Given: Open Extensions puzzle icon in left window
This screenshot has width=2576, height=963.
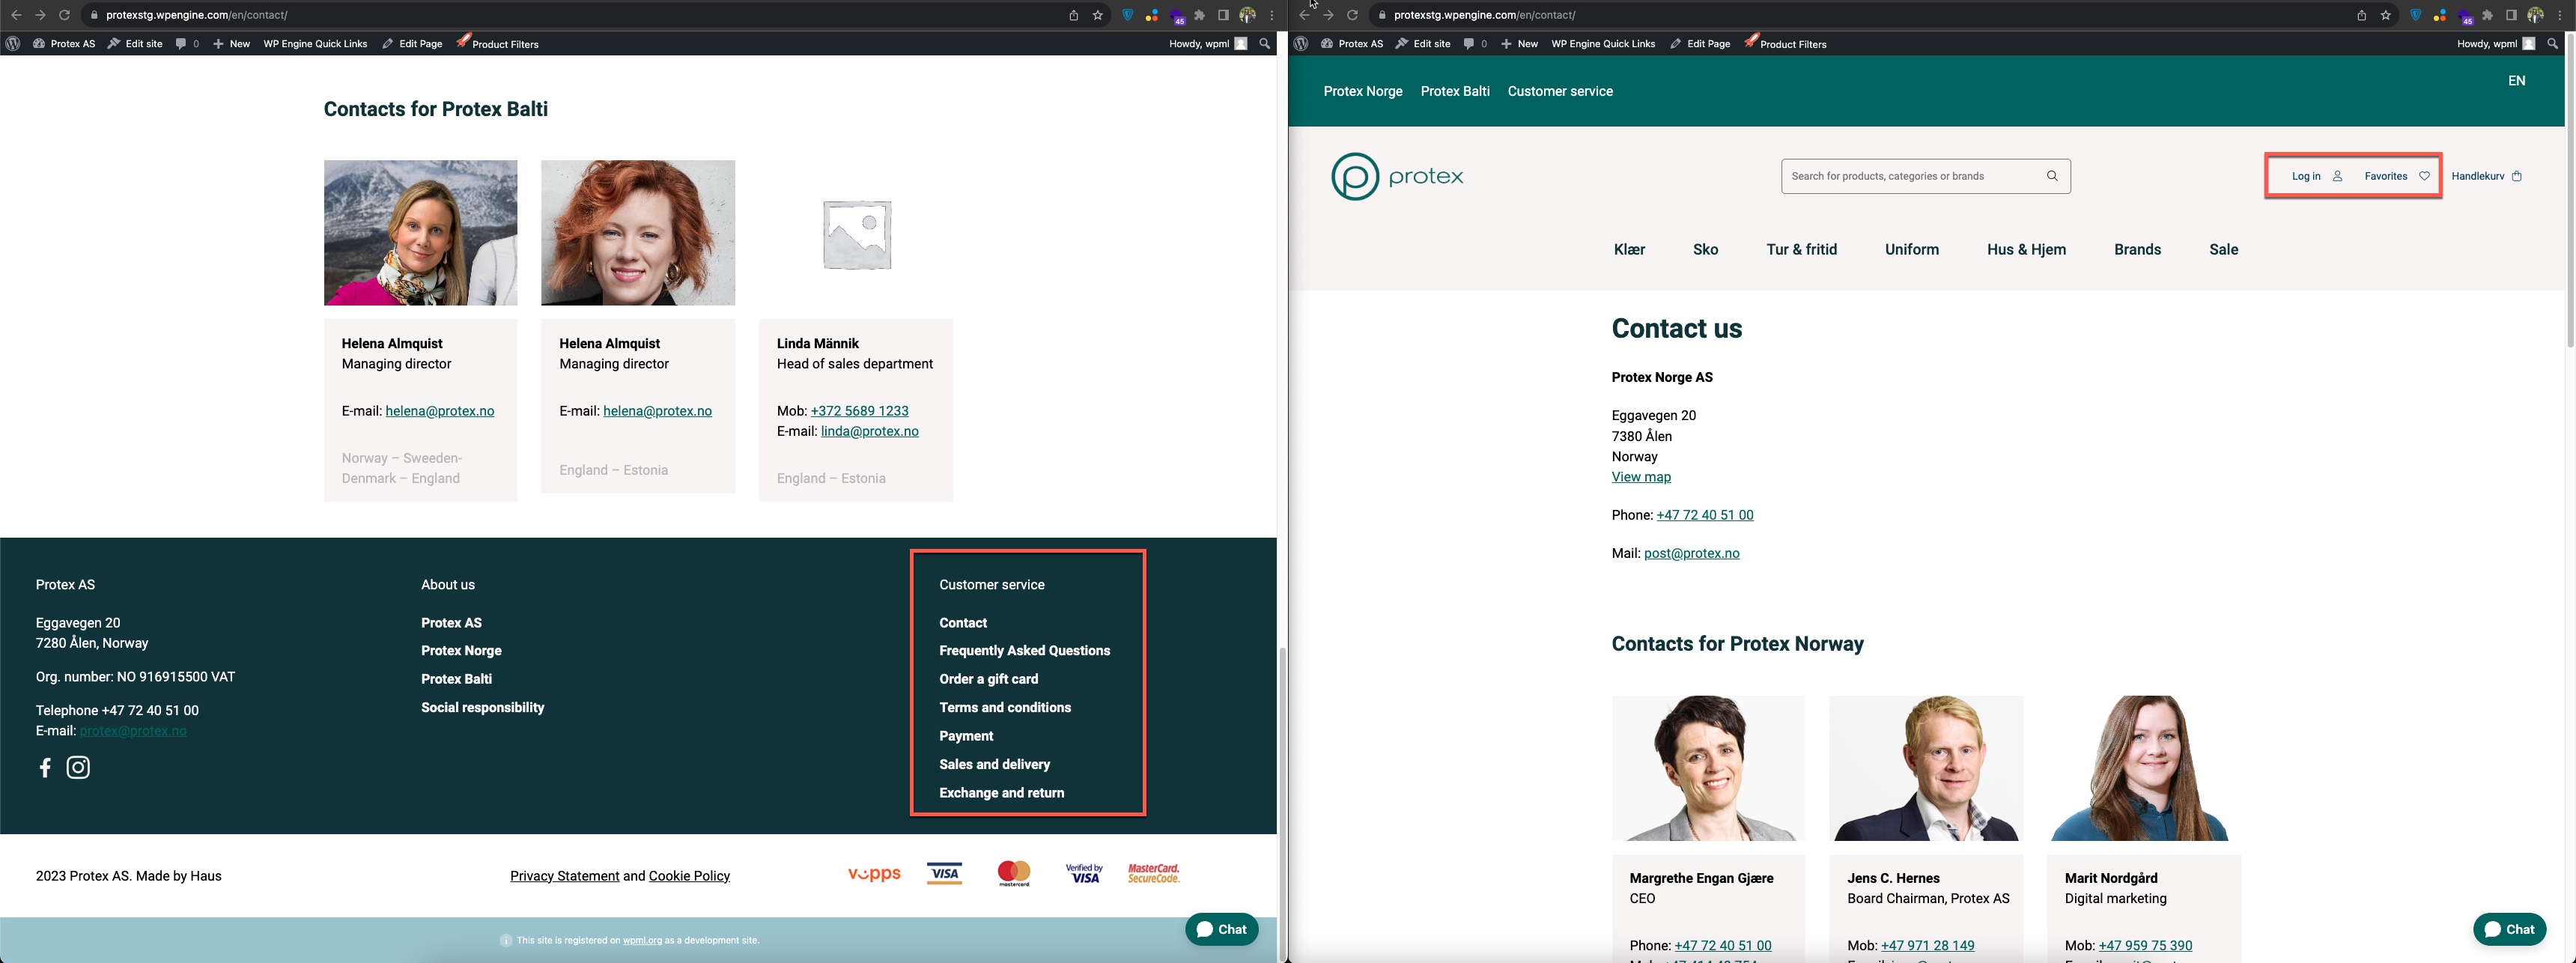Looking at the screenshot, I should [x=1200, y=15].
